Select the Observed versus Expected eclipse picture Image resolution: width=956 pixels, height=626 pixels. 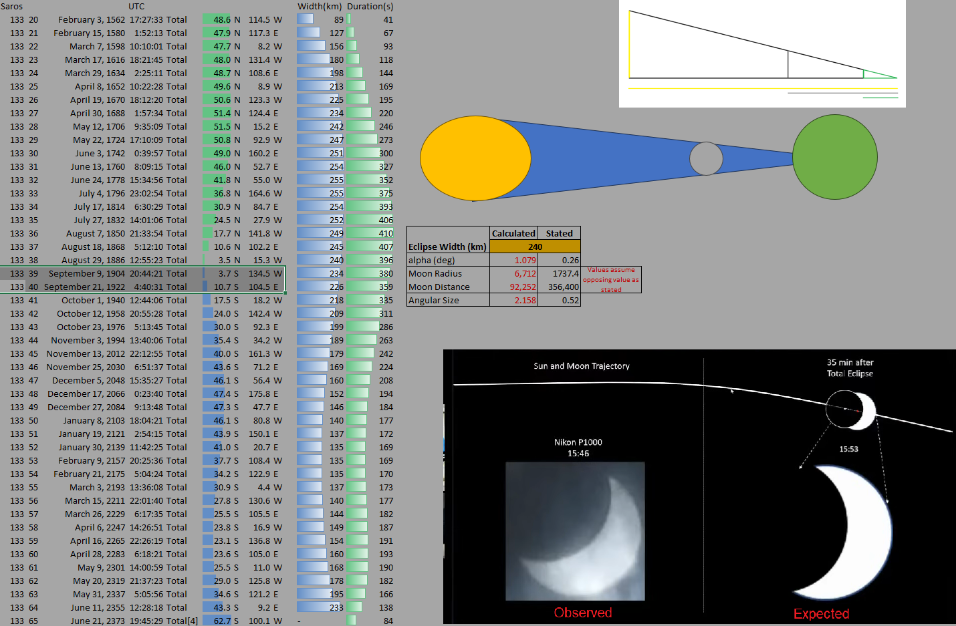click(699, 486)
